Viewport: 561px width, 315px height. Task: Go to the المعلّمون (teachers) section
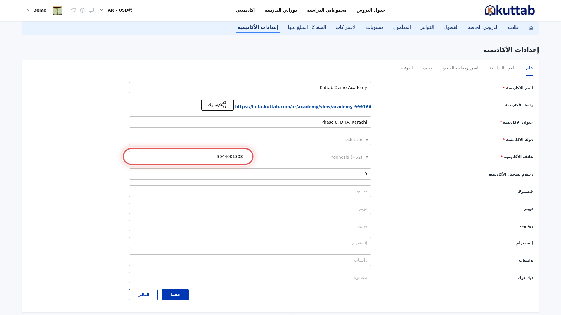pyautogui.click(x=402, y=27)
